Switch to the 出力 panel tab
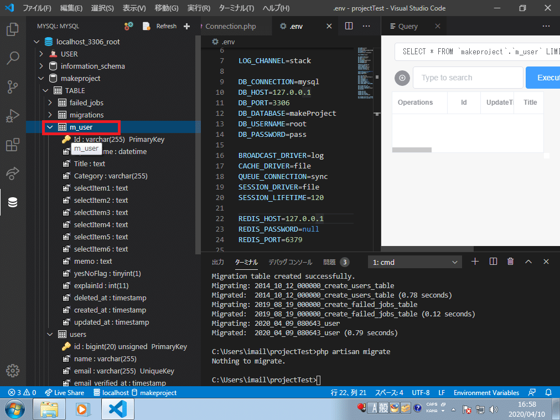The height and width of the screenshot is (420, 560). point(218,262)
